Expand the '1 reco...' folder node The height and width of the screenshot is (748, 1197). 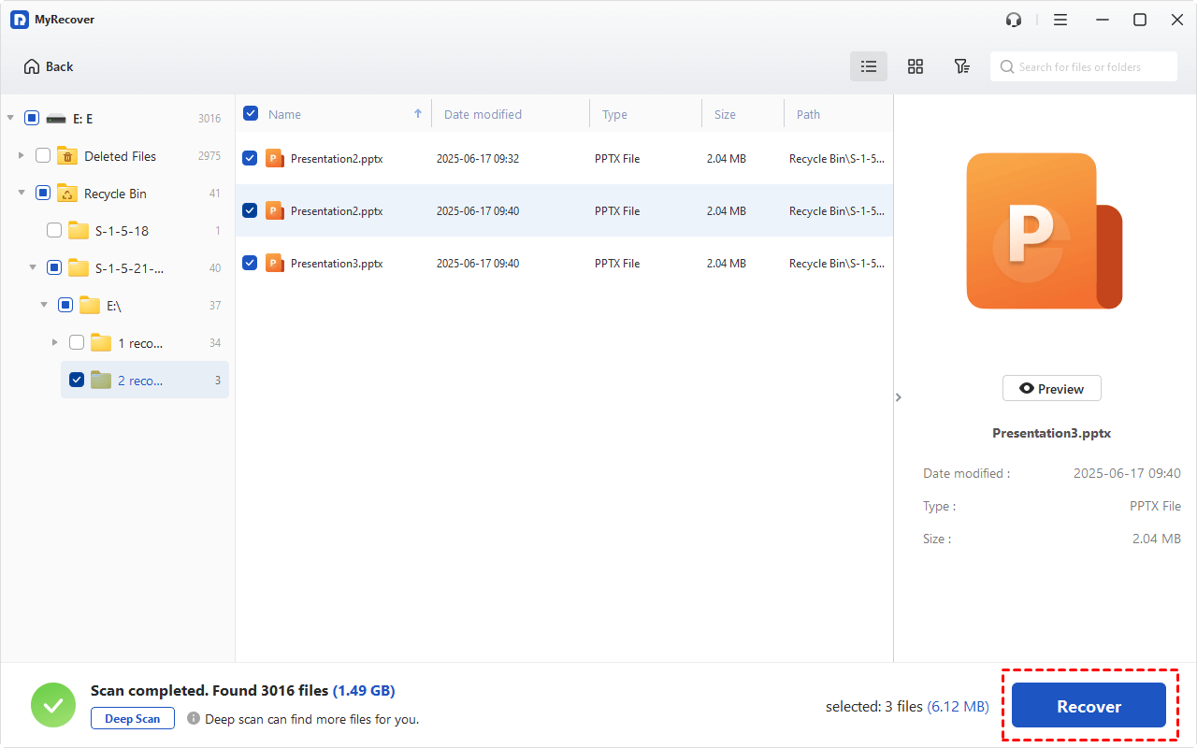(55, 343)
